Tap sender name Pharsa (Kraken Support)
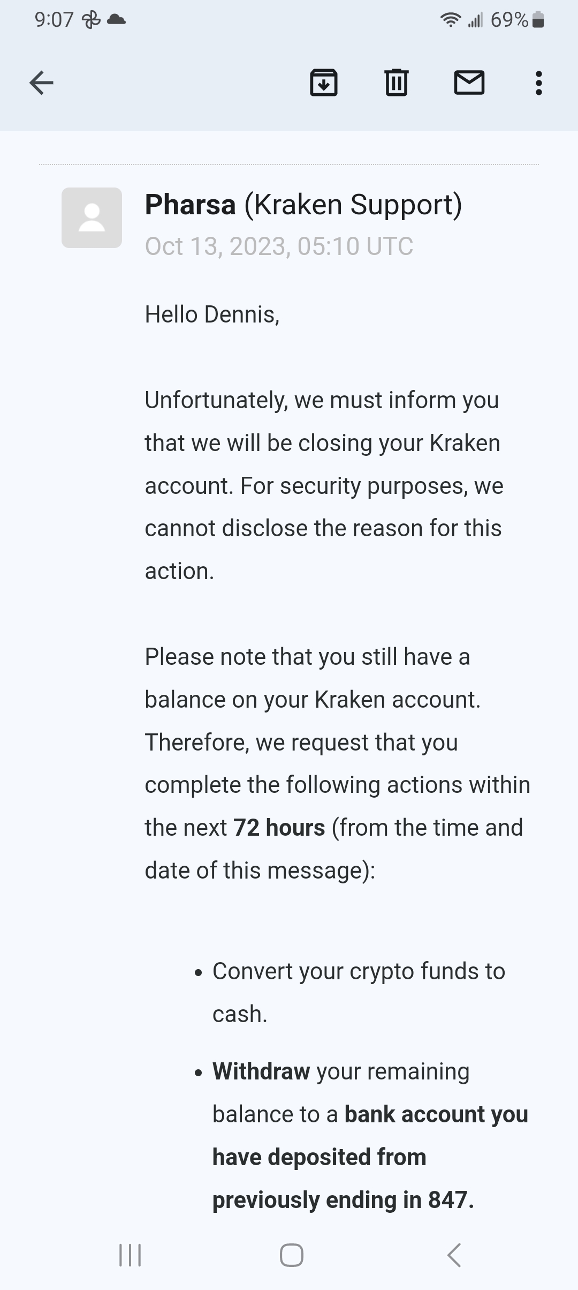This screenshot has width=578, height=1290. pyautogui.click(x=303, y=205)
